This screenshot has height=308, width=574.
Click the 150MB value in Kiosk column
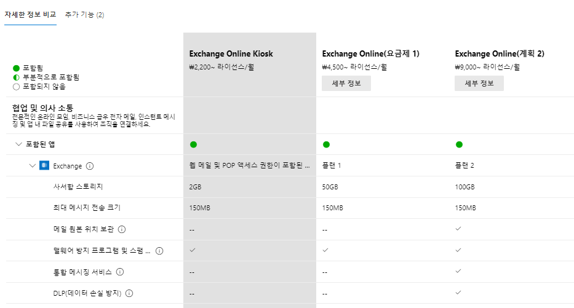click(199, 208)
